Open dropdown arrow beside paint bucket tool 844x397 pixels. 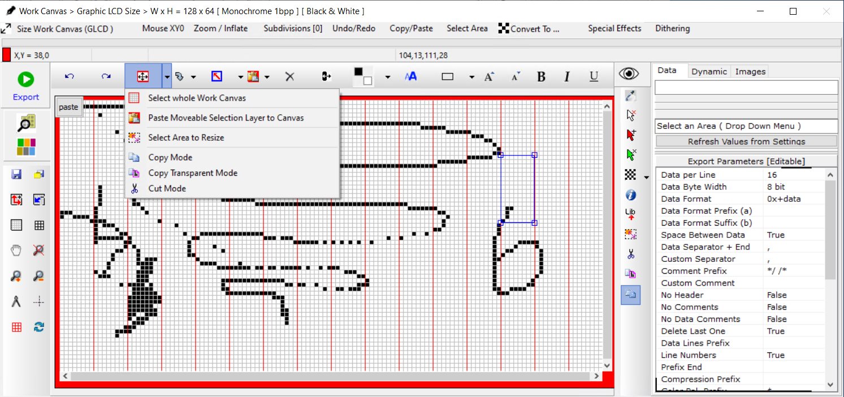(x=193, y=77)
